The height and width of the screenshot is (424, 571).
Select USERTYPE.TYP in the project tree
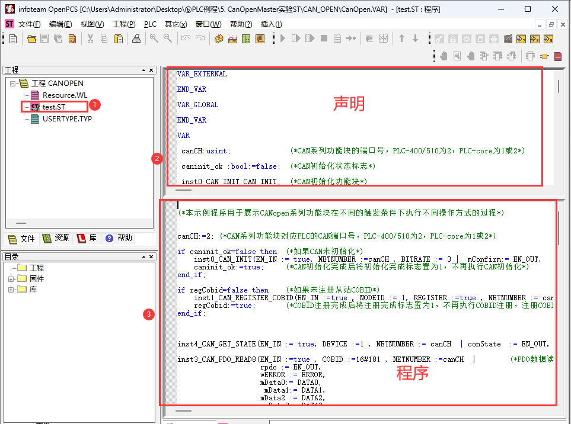pos(67,118)
